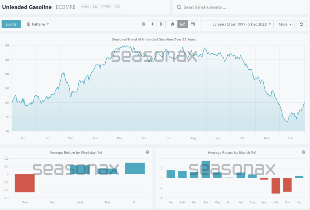Click the Index tag label
Screen dimensions: 310x210
[85, 7]
